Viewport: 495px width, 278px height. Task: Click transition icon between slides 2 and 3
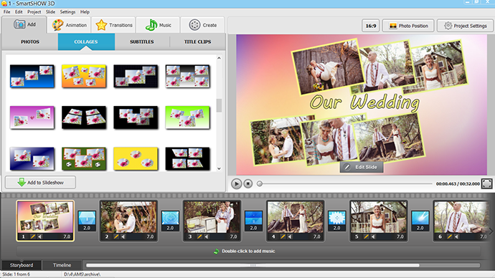[x=170, y=221]
